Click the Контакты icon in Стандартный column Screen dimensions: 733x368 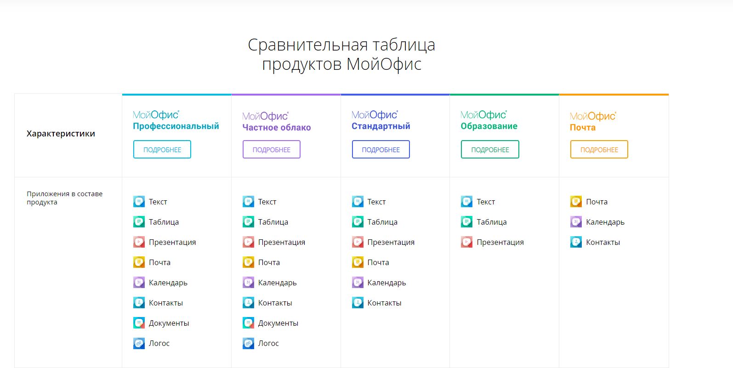pyautogui.click(x=358, y=302)
